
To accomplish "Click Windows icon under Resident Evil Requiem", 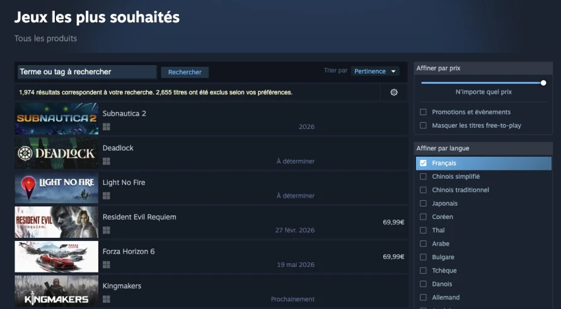I will coord(107,230).
